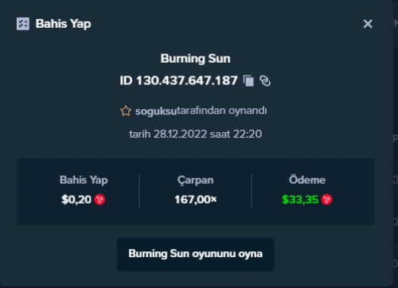Click the Çarpan label
The image size is (398, 288).
point(196,180)
